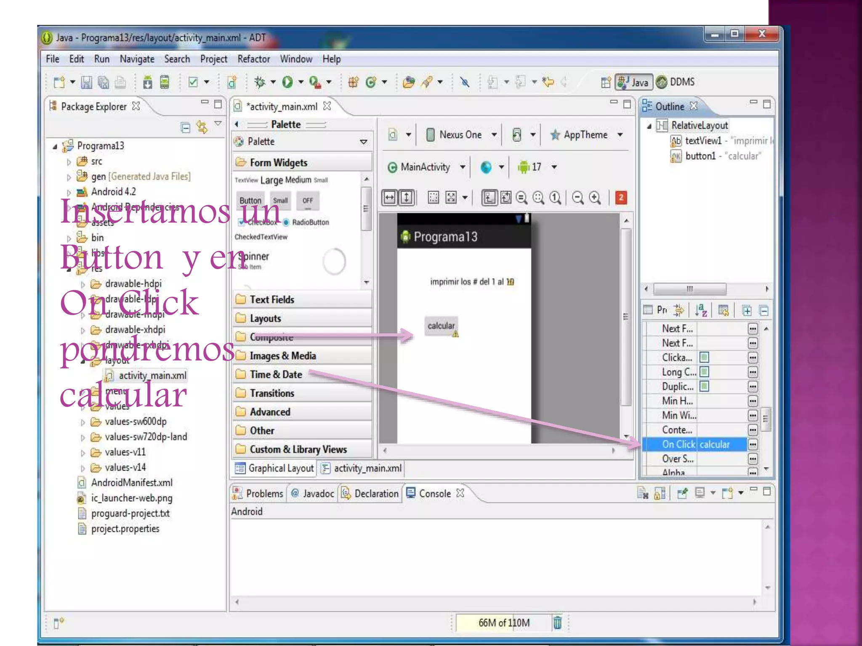The height and width of the screenshot is (646, 862).
Task: Click the Properties panel vertical scrollbar thumb
Action: pyautogui.click(x=766, y=418)
